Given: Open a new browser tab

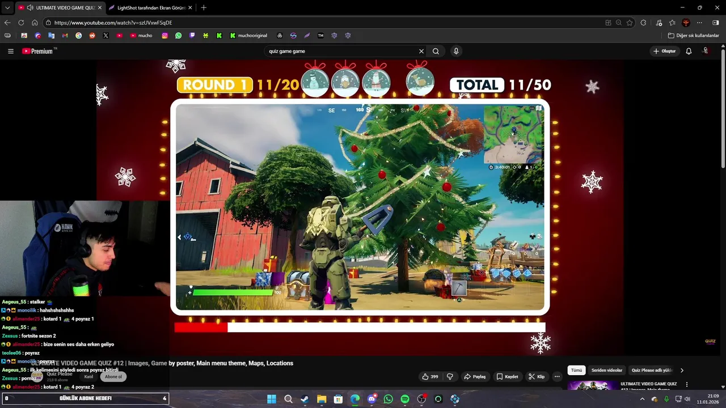Looking at the screenshot, I should [204, 7].
